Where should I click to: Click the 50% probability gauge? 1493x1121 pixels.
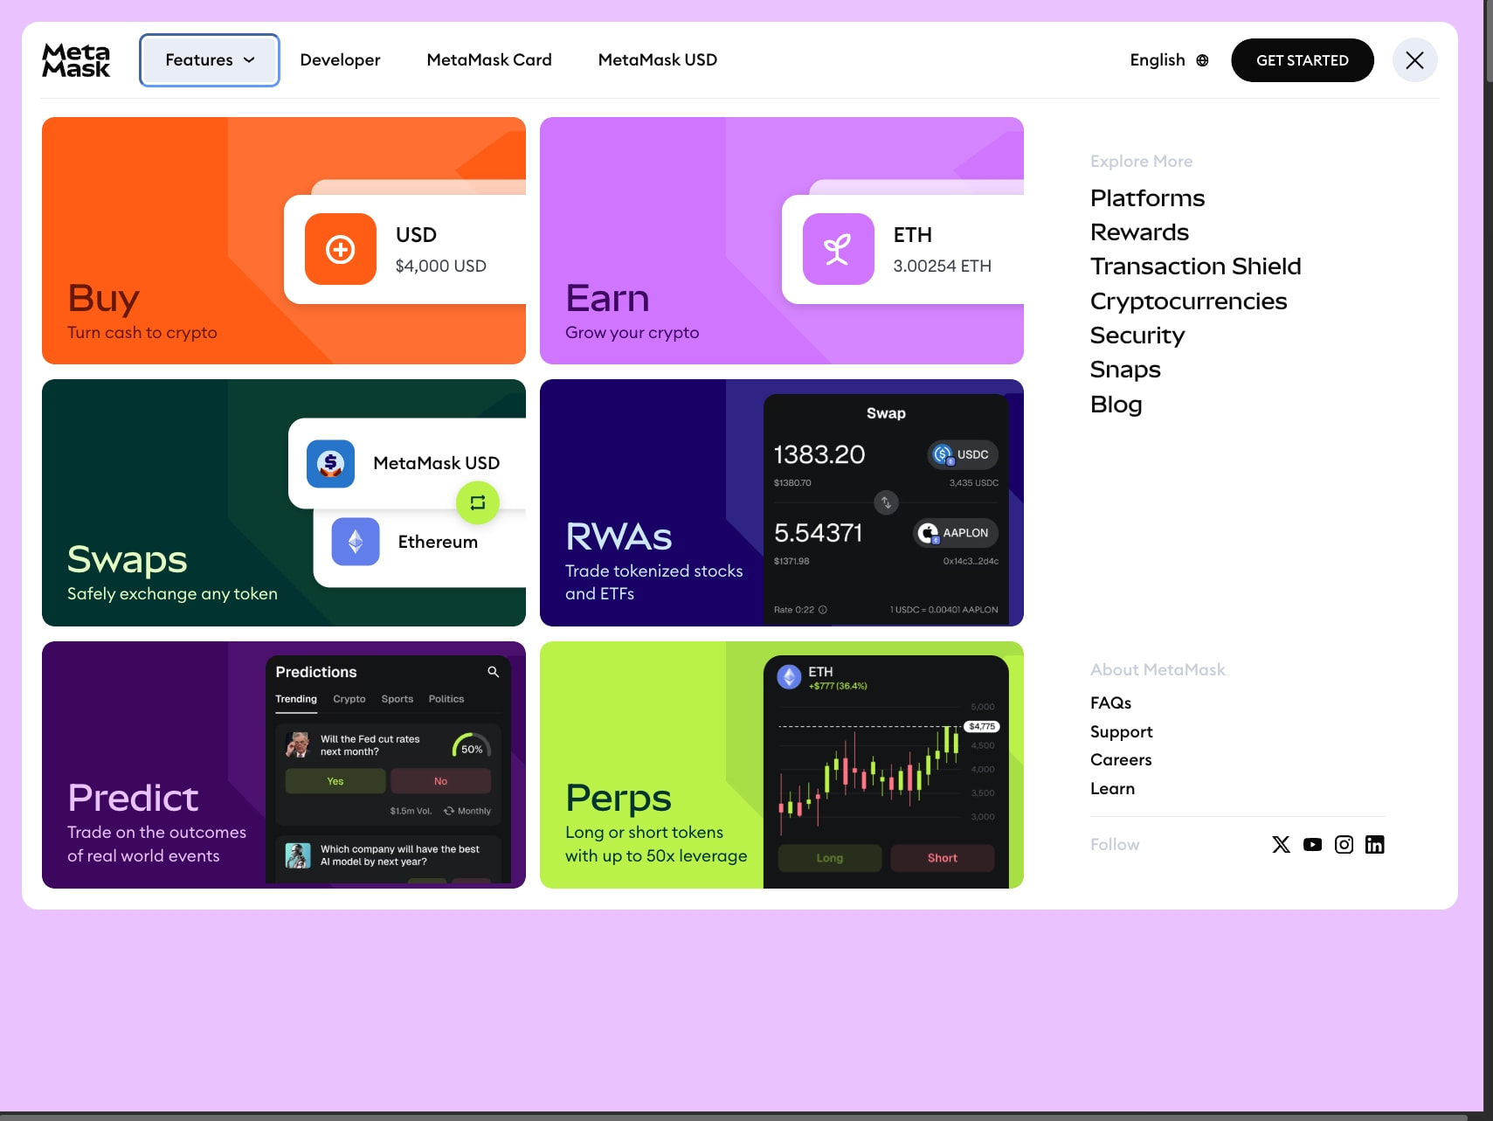(472, 745)
